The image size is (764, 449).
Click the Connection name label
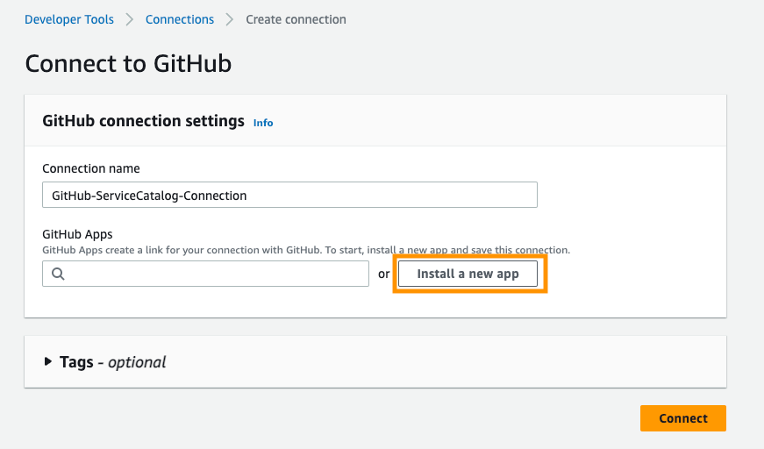coord(91,168)
